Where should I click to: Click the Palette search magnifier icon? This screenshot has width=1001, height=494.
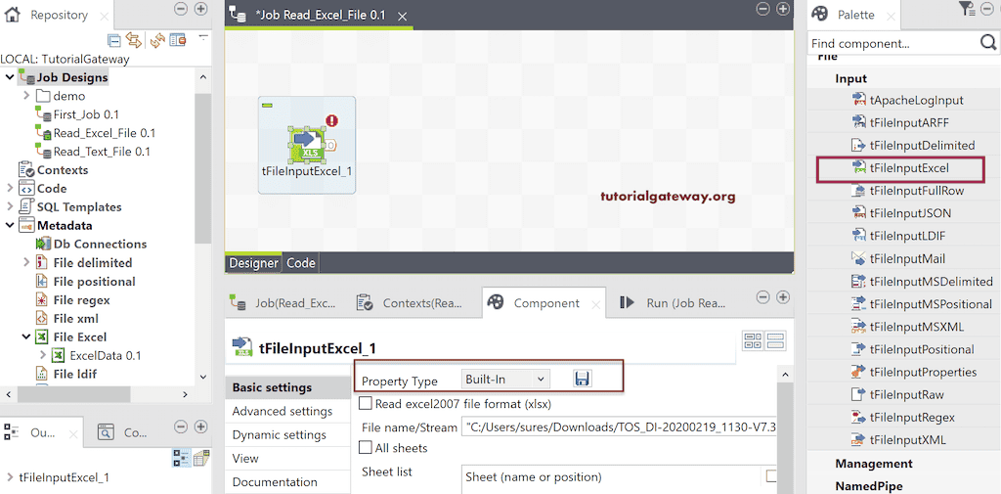point(987,43)
